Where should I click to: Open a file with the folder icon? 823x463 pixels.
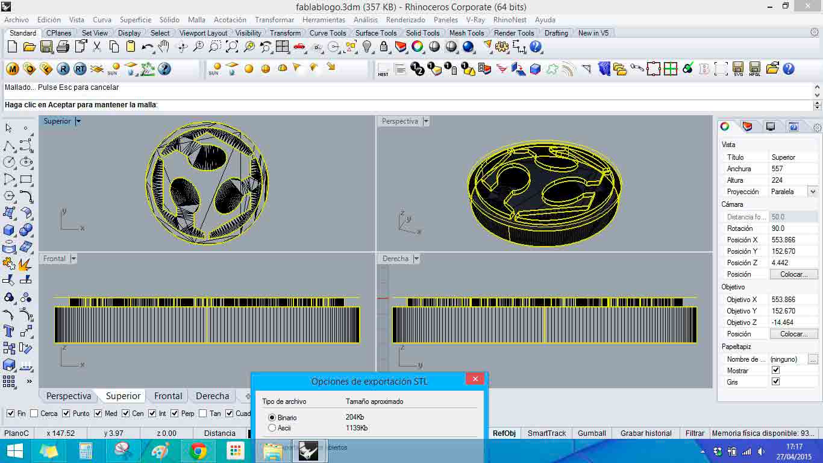click(30, 47)
